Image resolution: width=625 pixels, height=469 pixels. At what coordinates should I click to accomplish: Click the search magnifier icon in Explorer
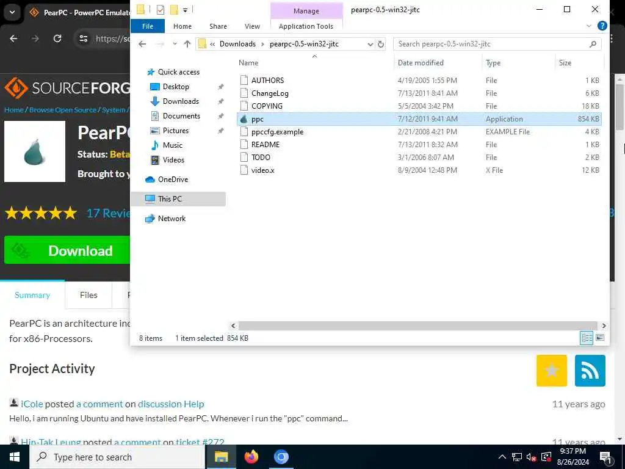pyautogui.click(x=593, y=44)
